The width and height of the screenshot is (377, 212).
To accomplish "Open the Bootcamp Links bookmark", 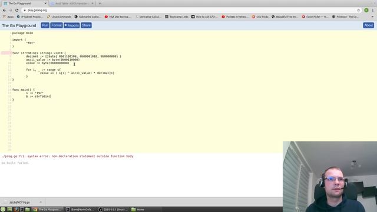I will point(177,17).
